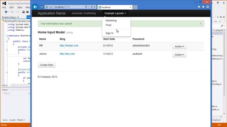
Task: Open the http://foobar.com blog link
Action: click(x=69, y=46)
